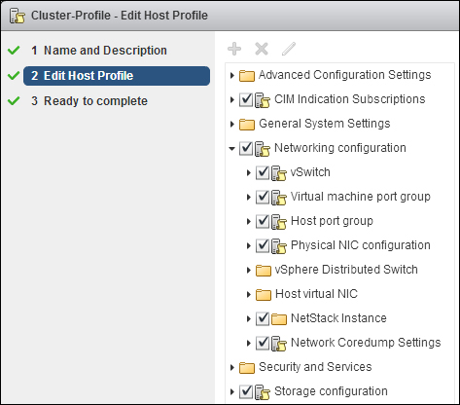Go to step 3 Ready to complete

[89, 101]
